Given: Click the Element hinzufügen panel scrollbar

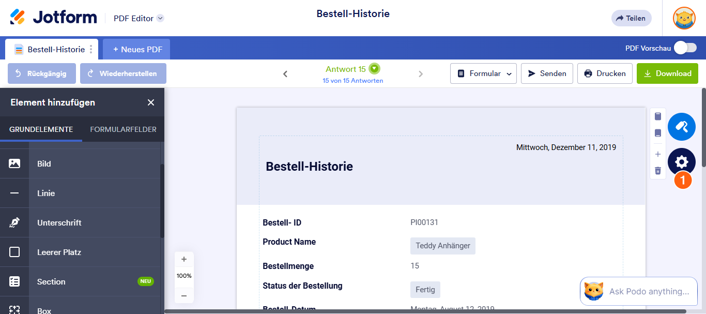Looking at the screenshot, I should coord(162,202).
